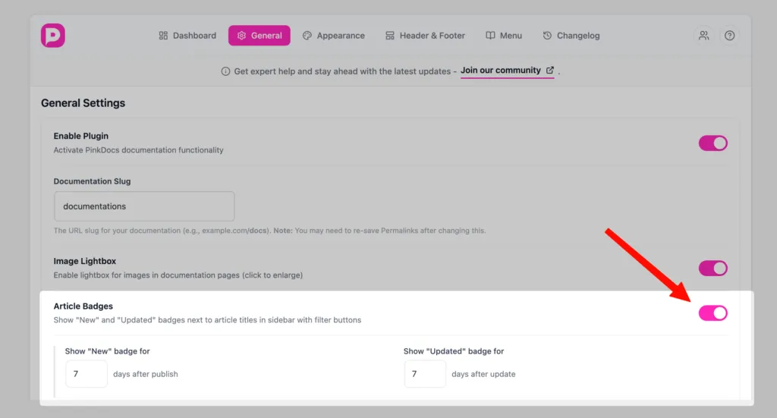Open the Header & Footer tab

click(x=425, y=36)
